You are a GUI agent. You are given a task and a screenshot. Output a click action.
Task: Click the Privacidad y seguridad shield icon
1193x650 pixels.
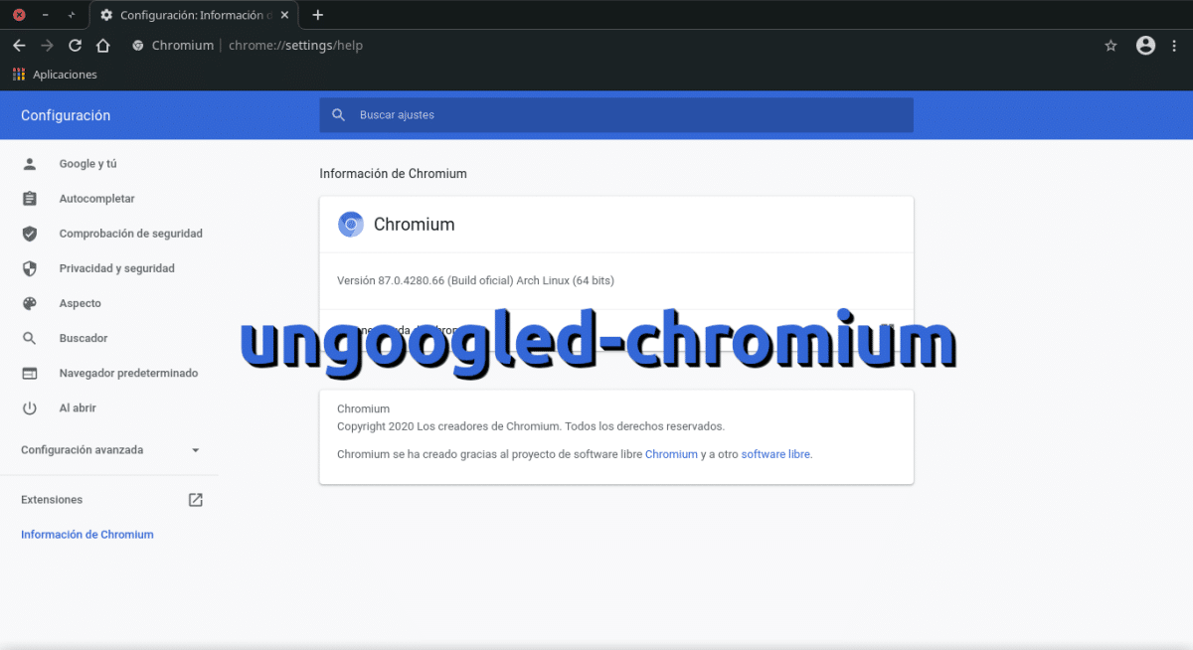(29, 268)
